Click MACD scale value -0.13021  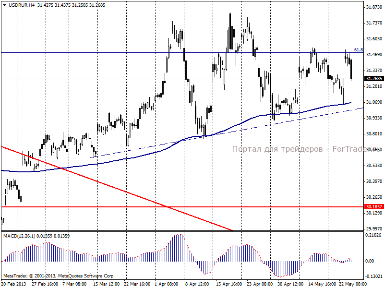pyautogui.click(x=373, y=276)
